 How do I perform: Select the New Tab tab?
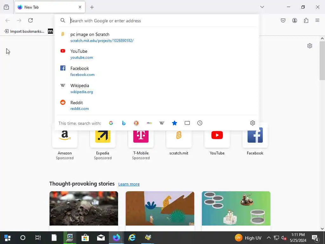coord(50,7)
